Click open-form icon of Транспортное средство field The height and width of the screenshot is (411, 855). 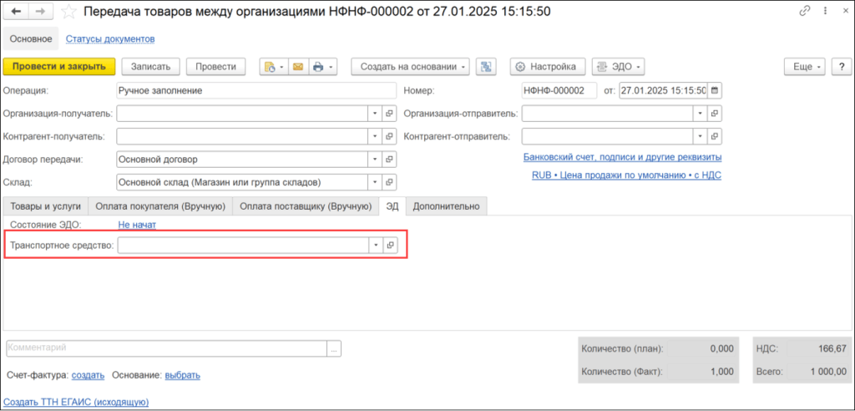(x=389, y=245)
